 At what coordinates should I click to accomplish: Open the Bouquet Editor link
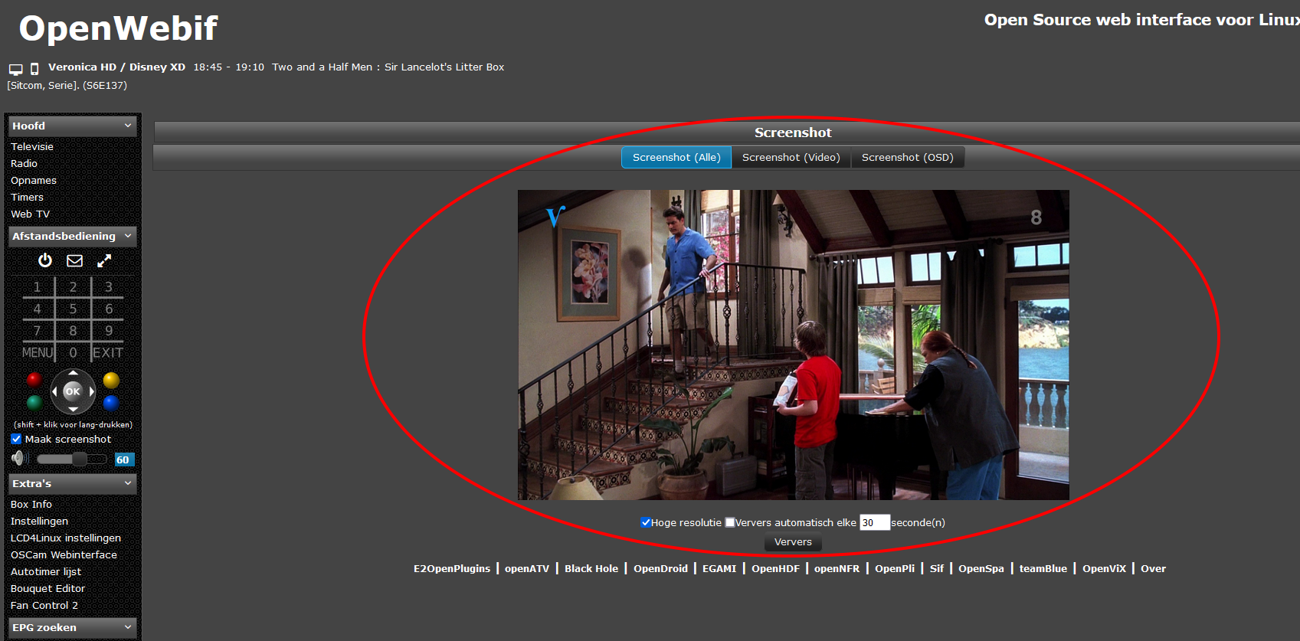47,588
